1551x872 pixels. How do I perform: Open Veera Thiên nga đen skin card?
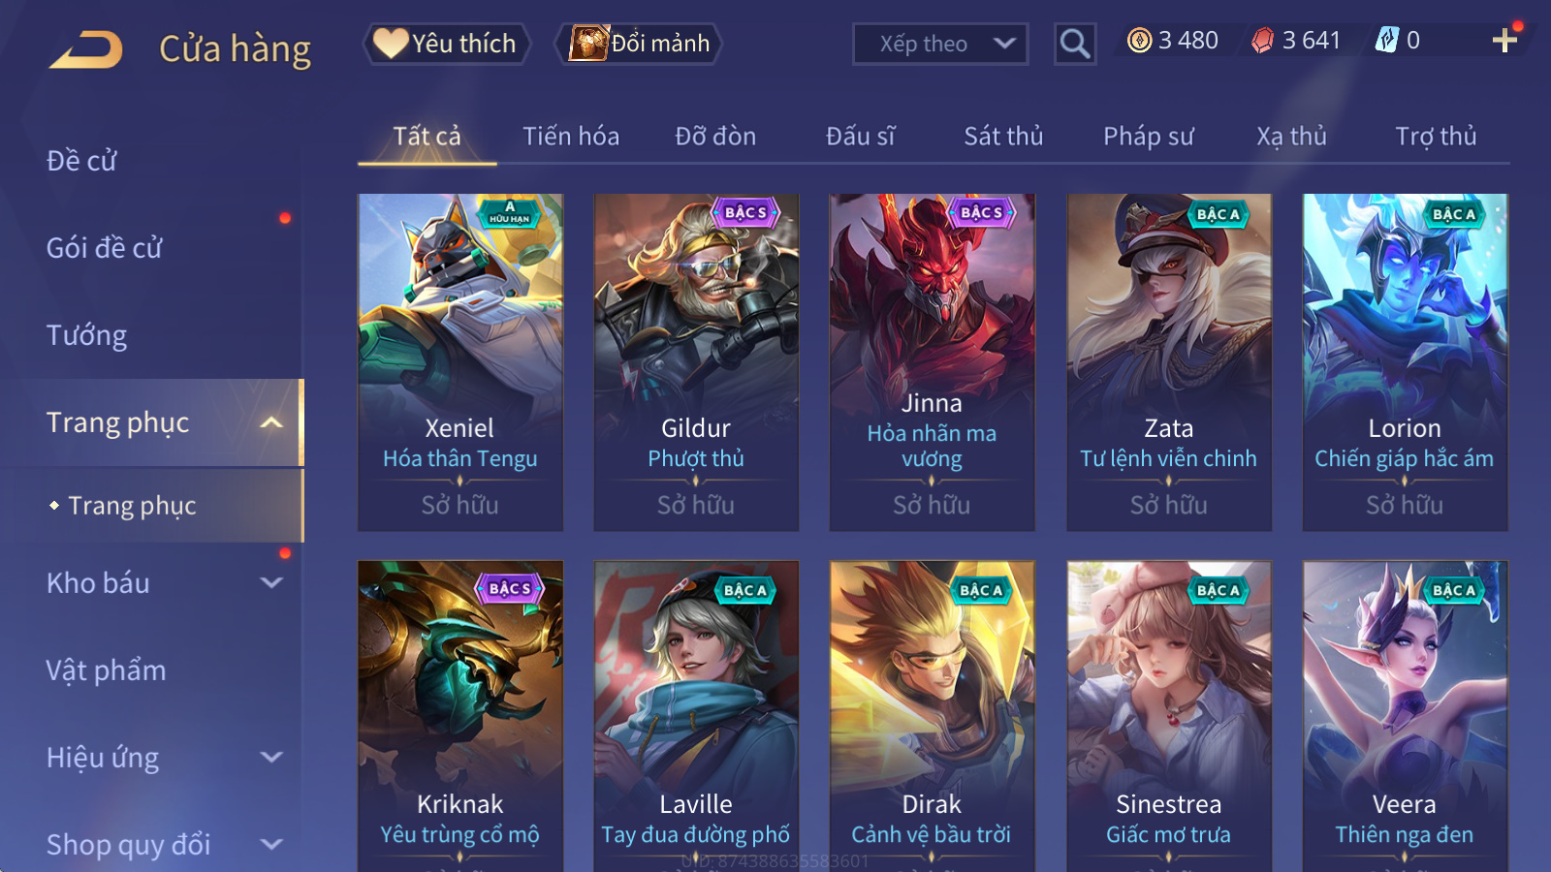click(1405, 716)
